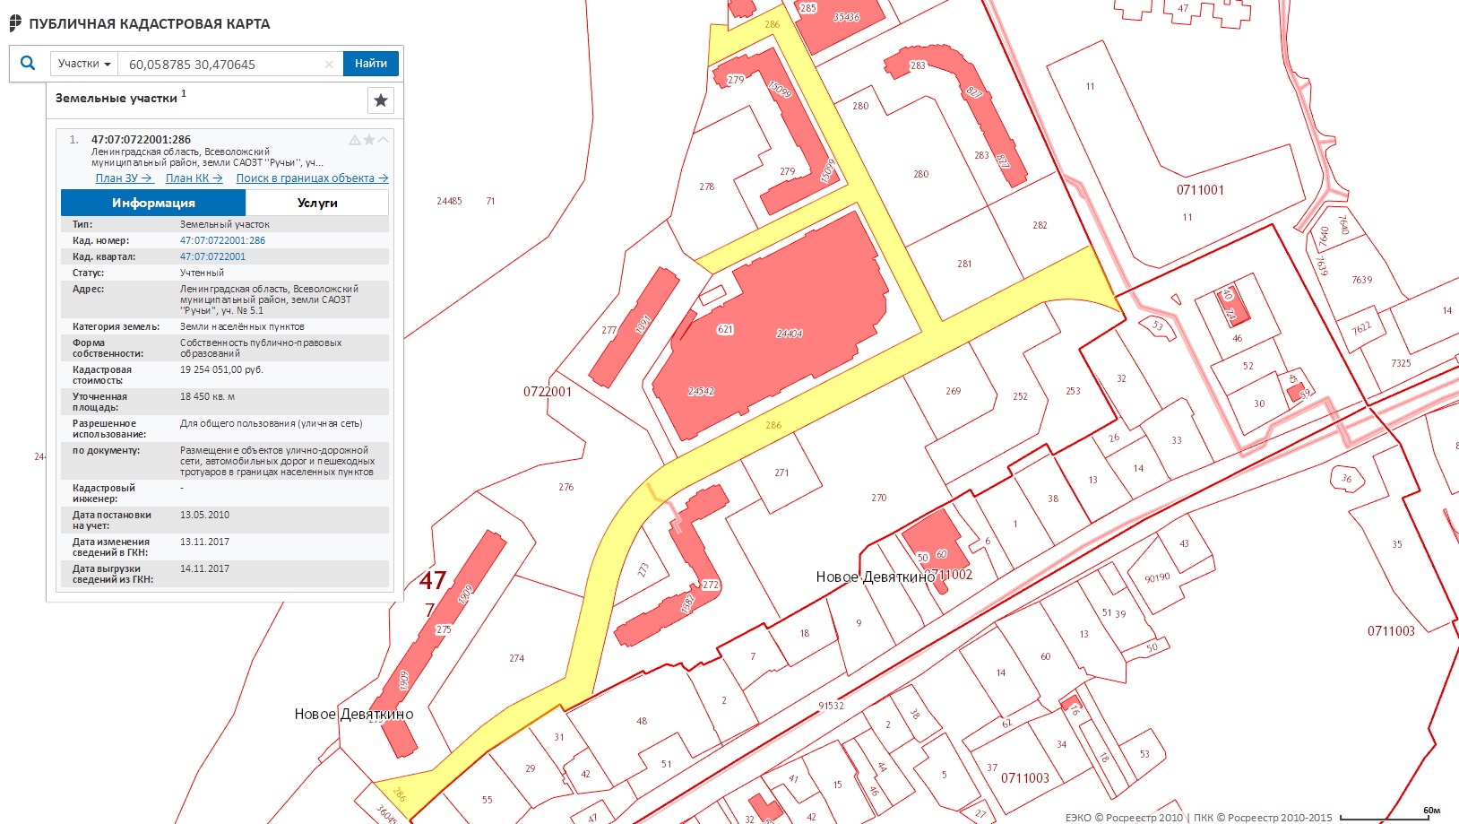Click quarter label 0711001 on the map
The height and width of the screenshot is (824, 1459).
[x=1200, y=190]
